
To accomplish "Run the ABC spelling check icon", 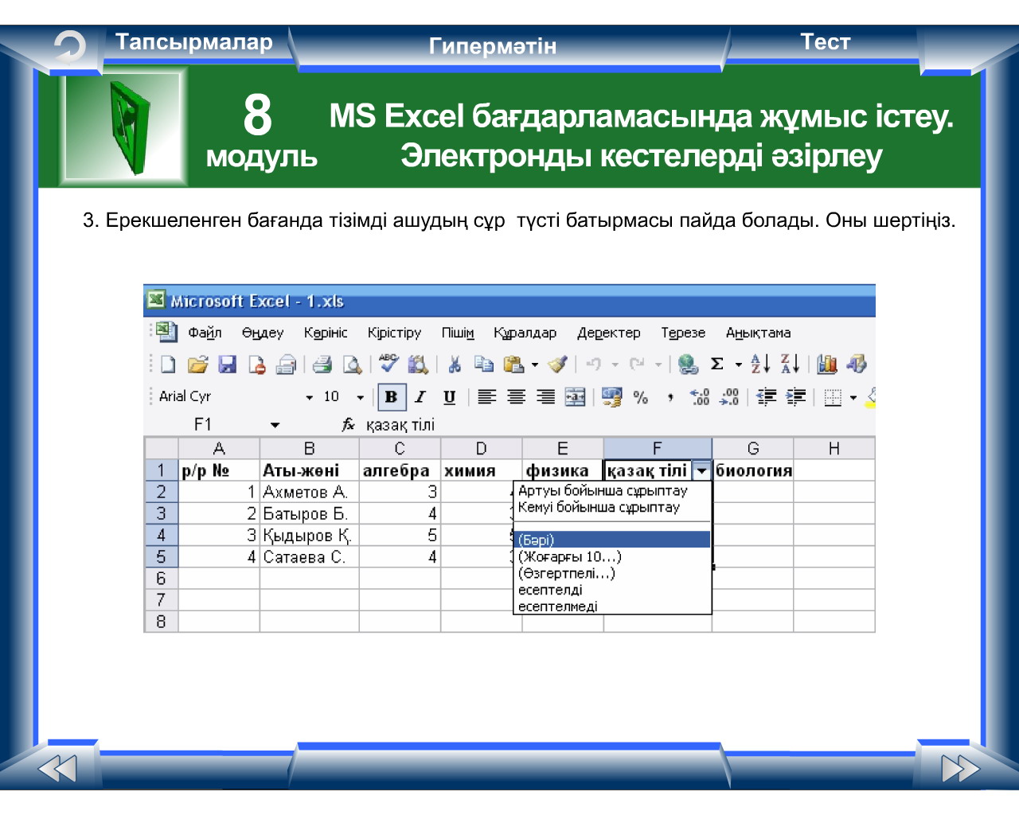I will [x=388, y=364].
